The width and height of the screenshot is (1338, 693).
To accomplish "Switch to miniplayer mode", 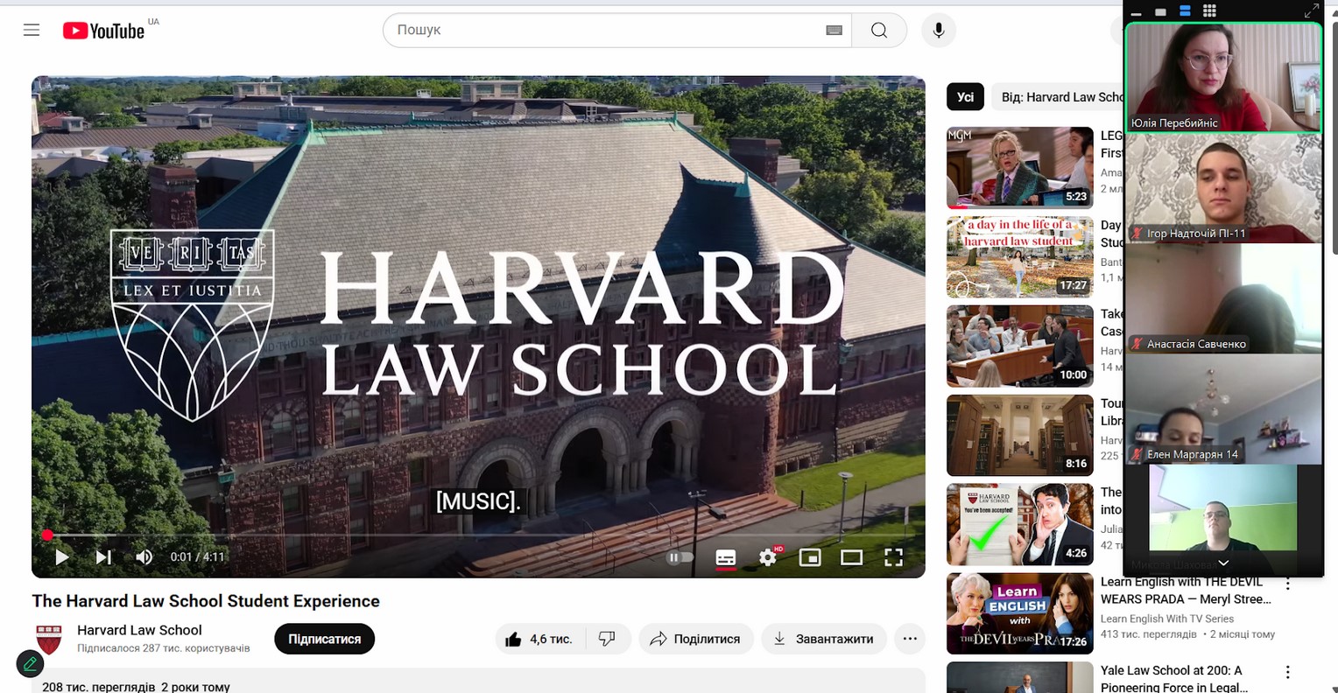I will point(810,557).
